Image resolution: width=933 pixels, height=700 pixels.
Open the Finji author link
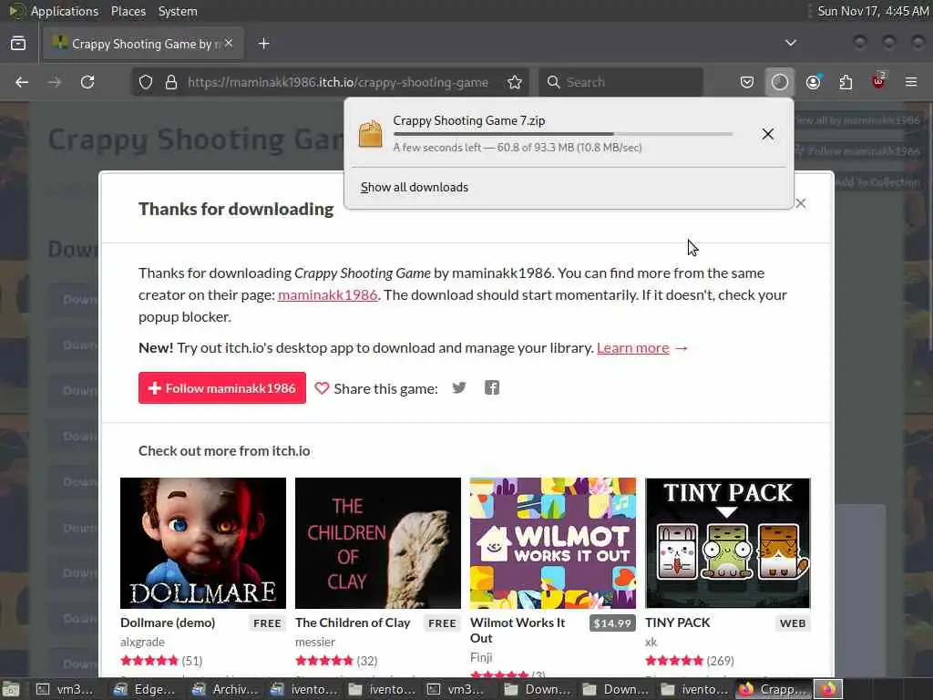481,657
